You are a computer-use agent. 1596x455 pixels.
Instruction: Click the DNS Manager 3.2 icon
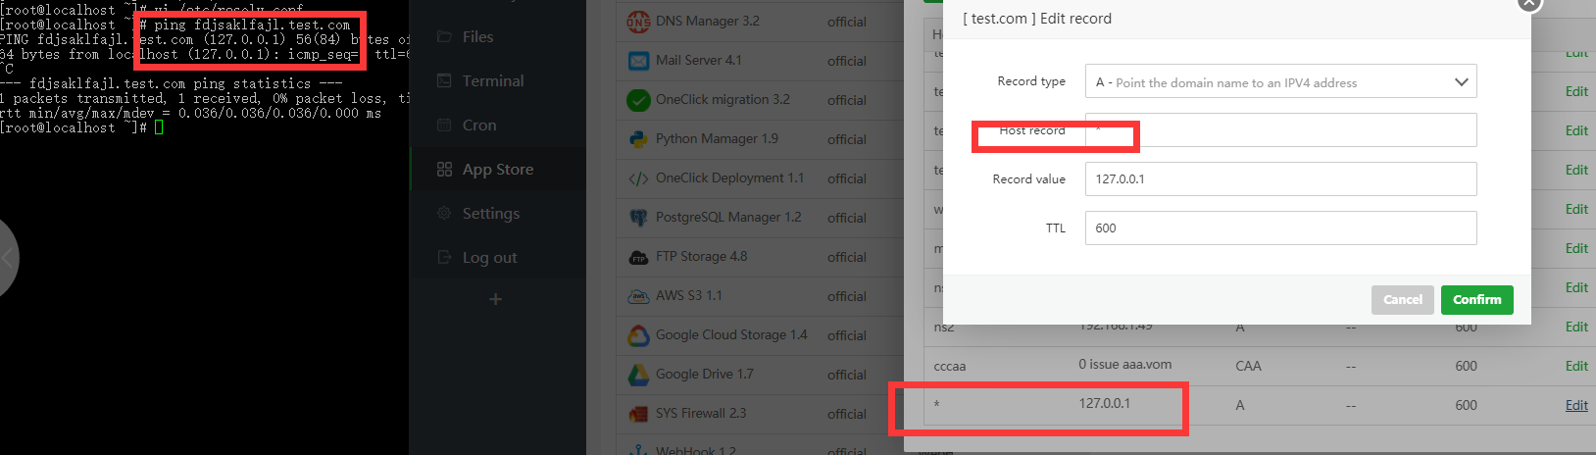coord(638,21)
